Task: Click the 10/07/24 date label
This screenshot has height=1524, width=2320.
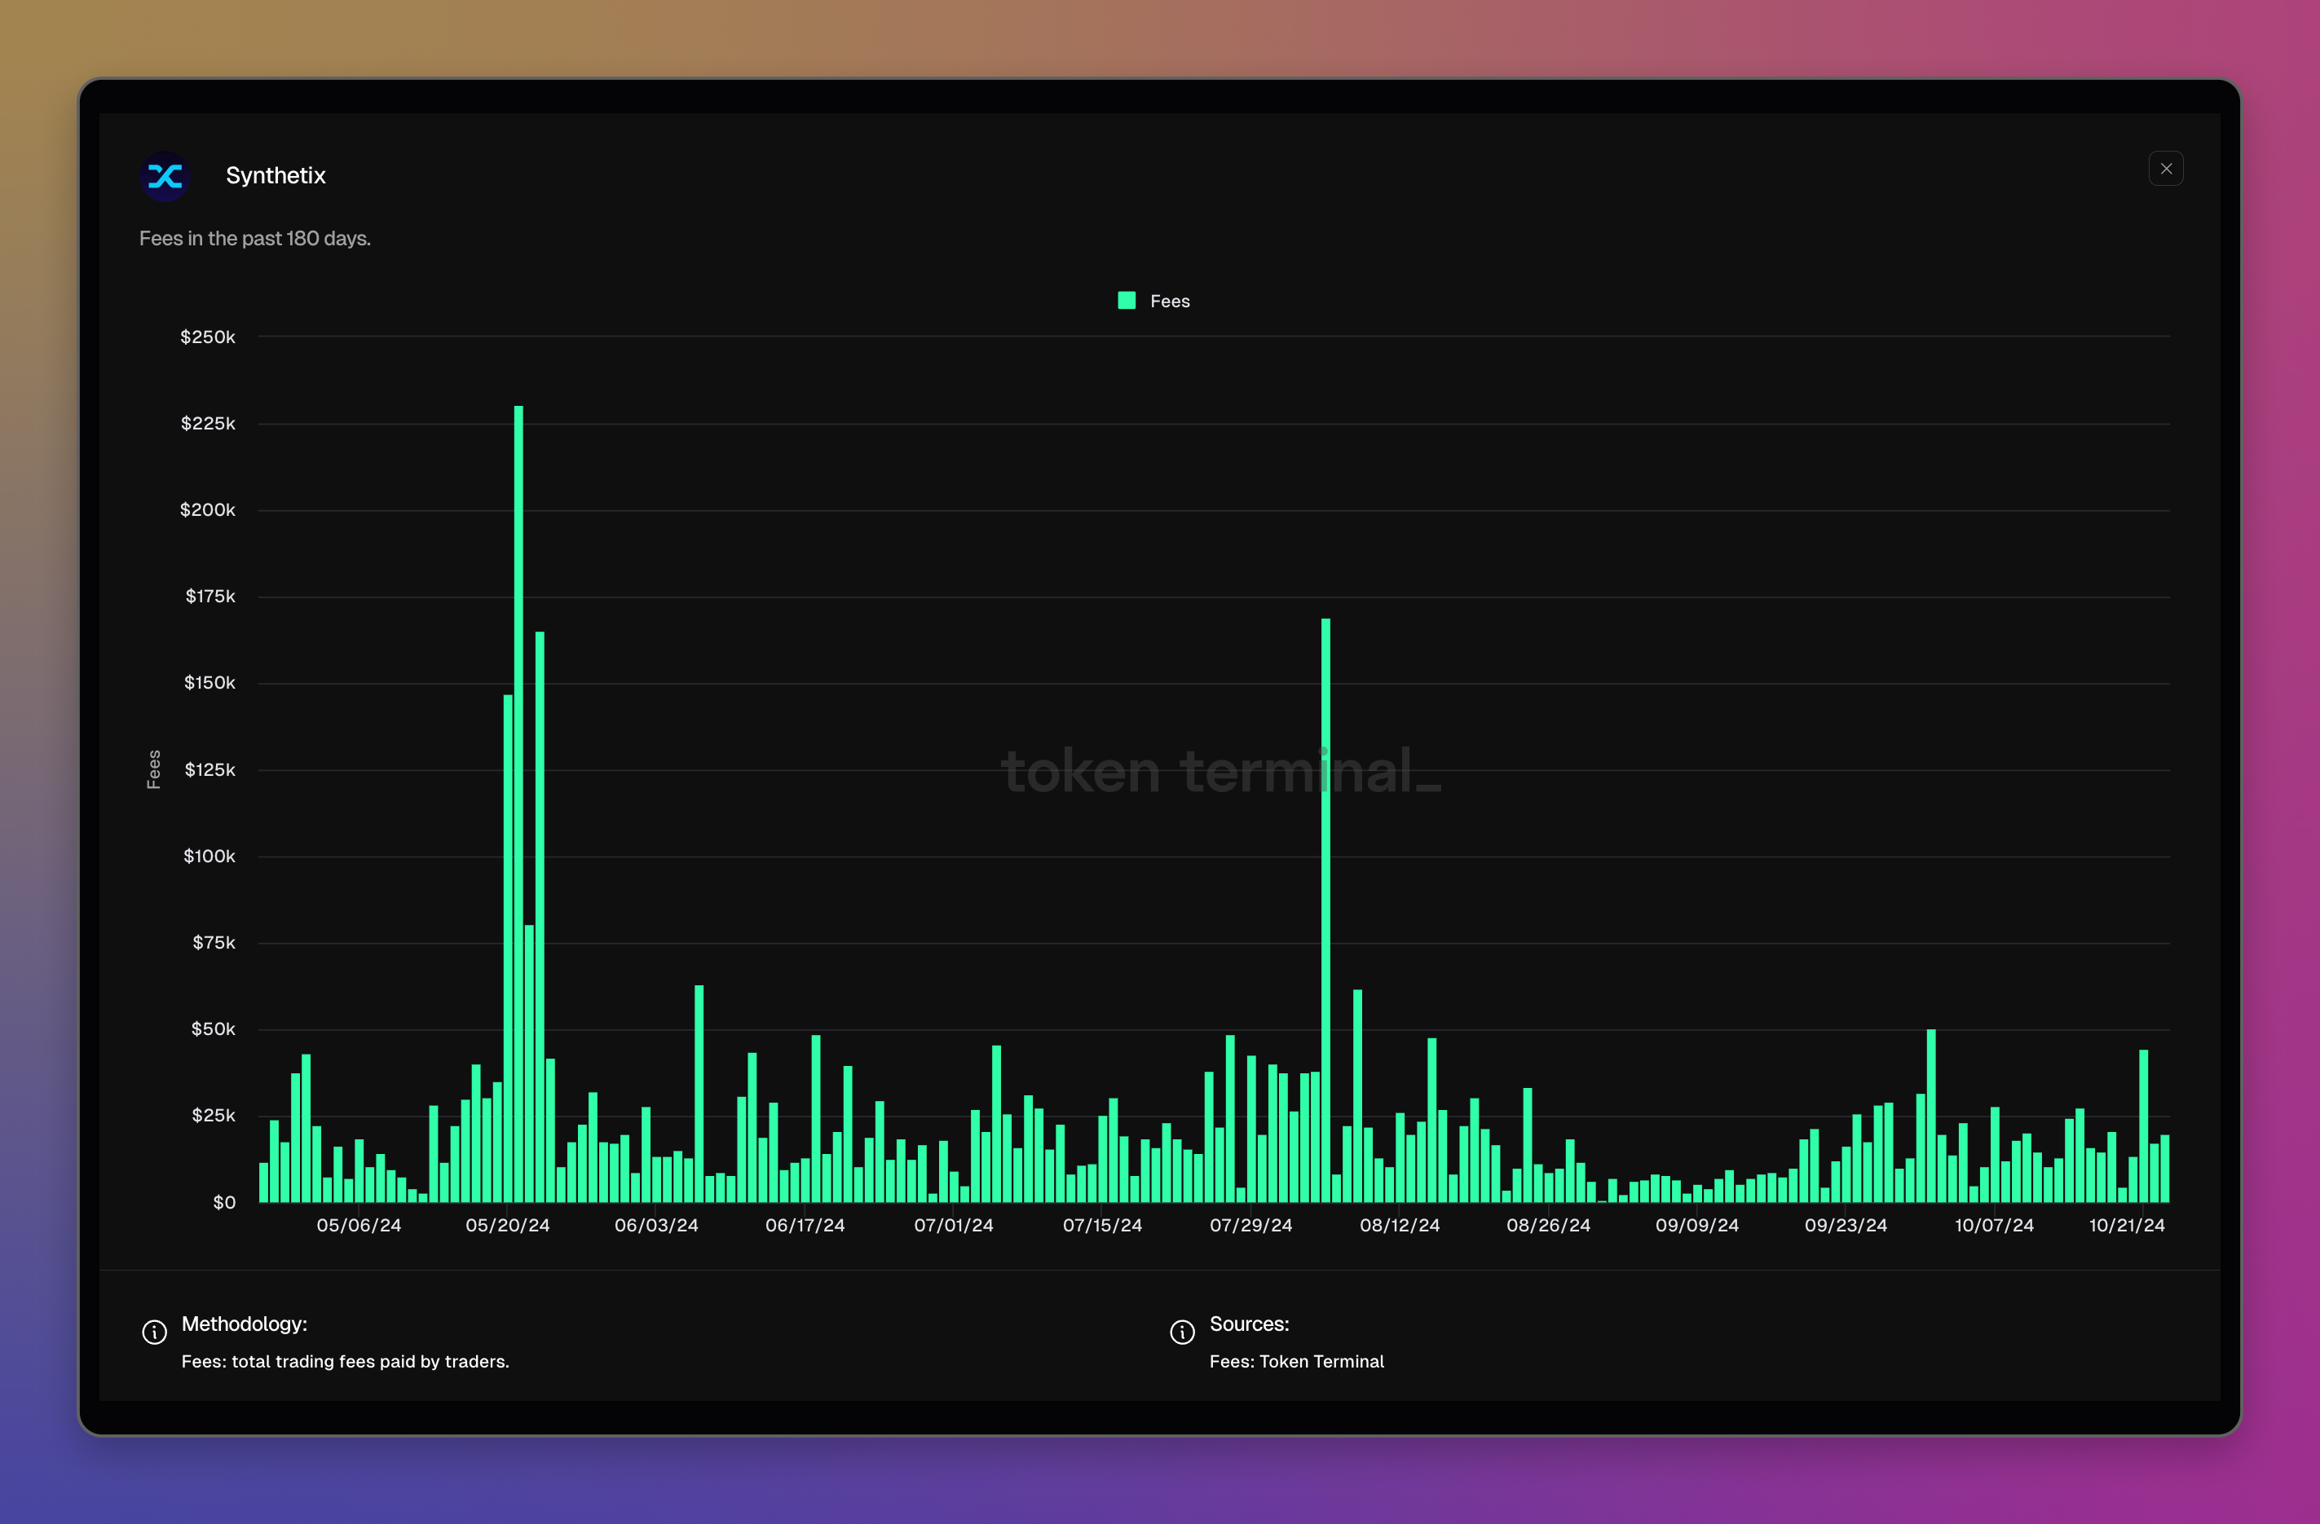Action: 1995,1225
